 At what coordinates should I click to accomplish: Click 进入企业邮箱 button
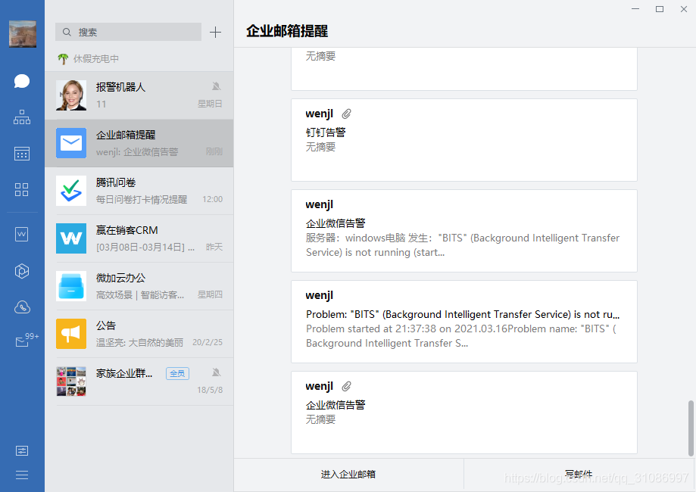(x=348, y=475)
